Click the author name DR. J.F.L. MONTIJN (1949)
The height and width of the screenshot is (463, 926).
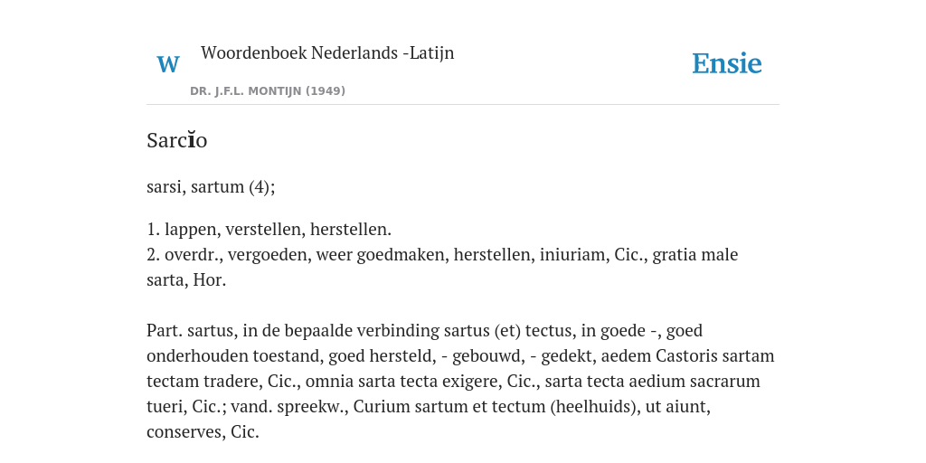pos(268,91)
